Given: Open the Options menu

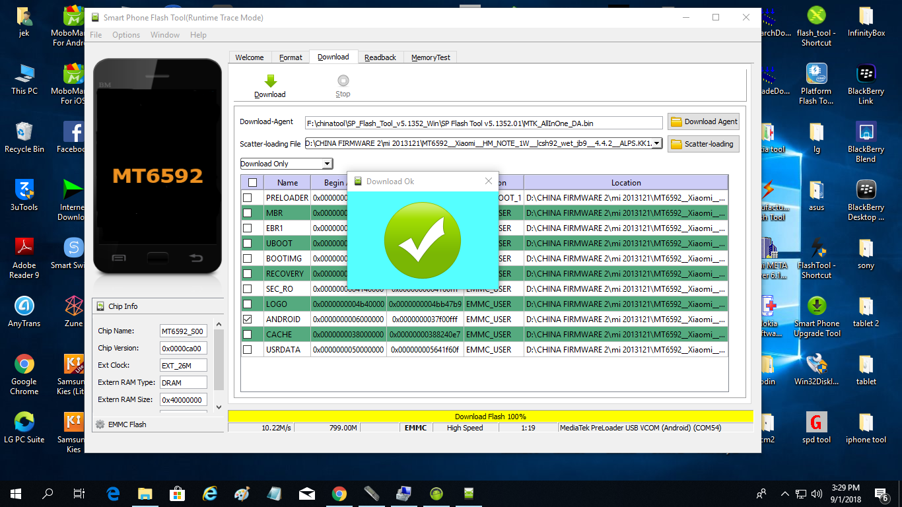Looking at the screenshot, I should click(126, 35).
